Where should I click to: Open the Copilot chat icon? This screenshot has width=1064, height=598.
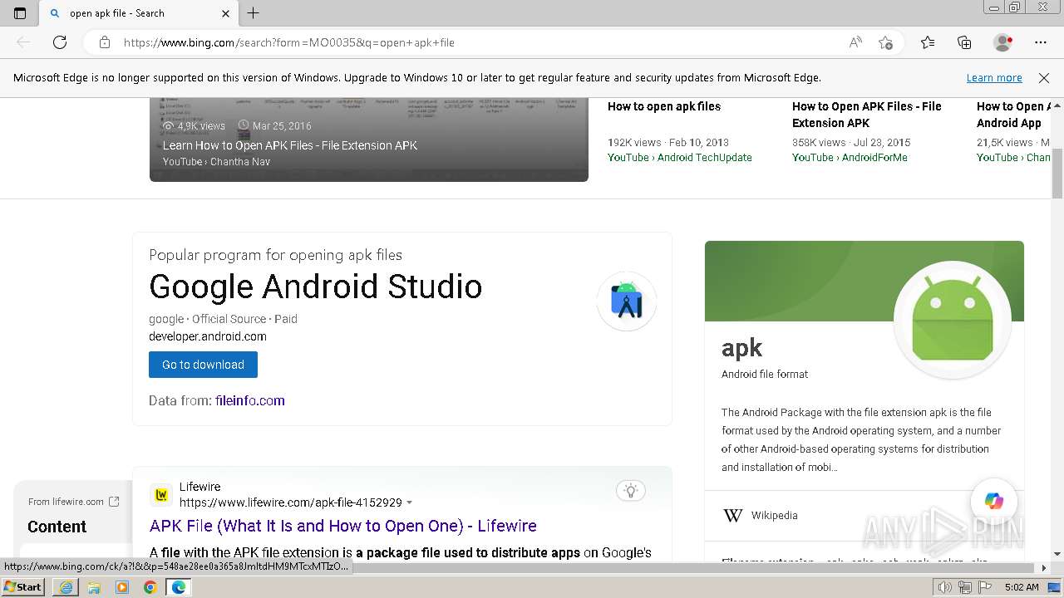pos(994,501)
